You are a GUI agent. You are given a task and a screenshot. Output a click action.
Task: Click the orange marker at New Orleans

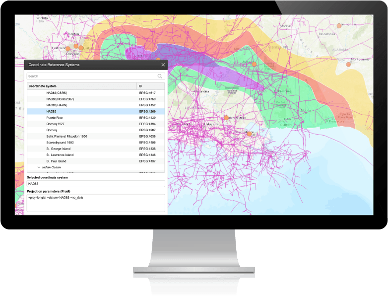[250, 133]
